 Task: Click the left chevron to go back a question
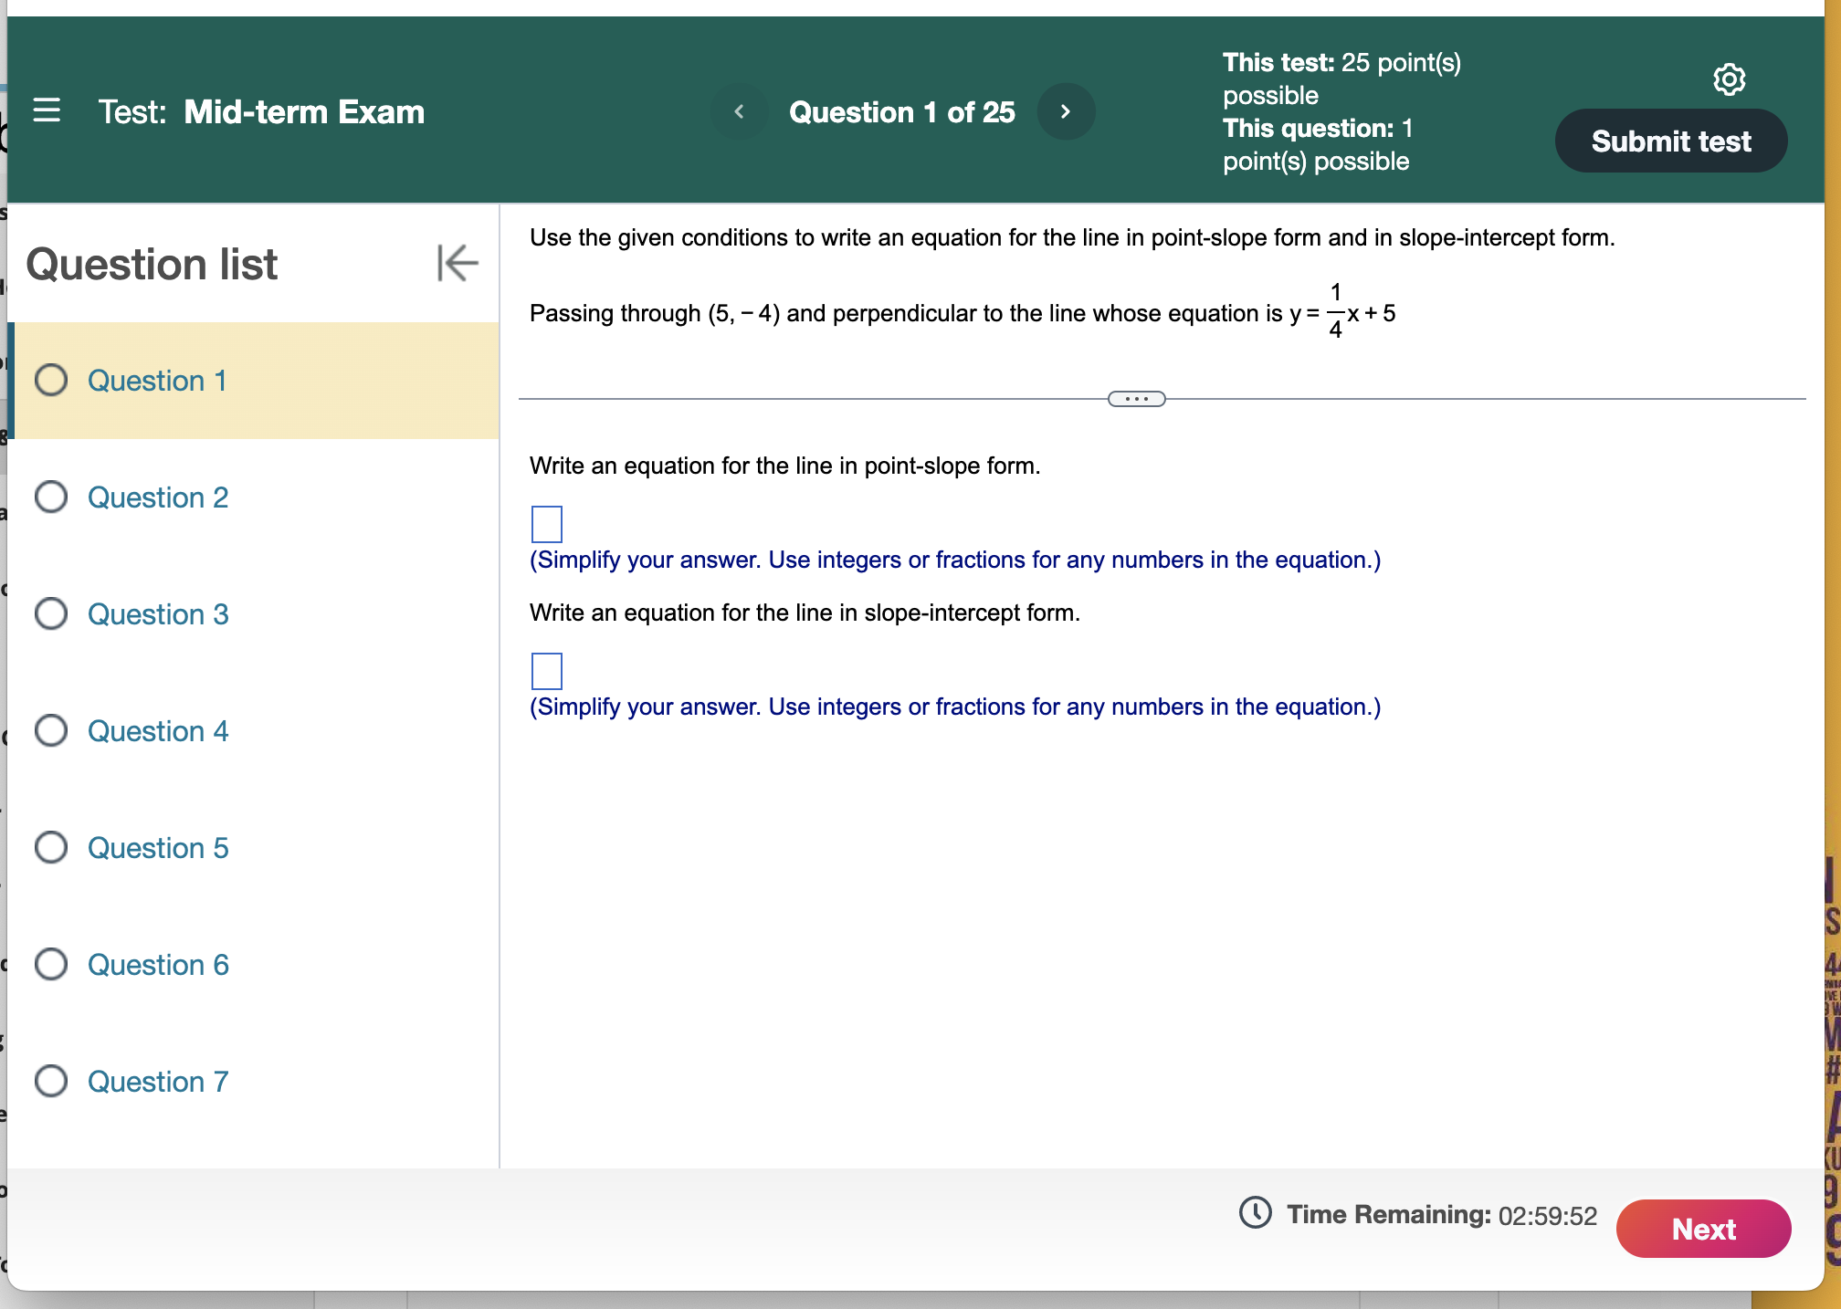739,111
